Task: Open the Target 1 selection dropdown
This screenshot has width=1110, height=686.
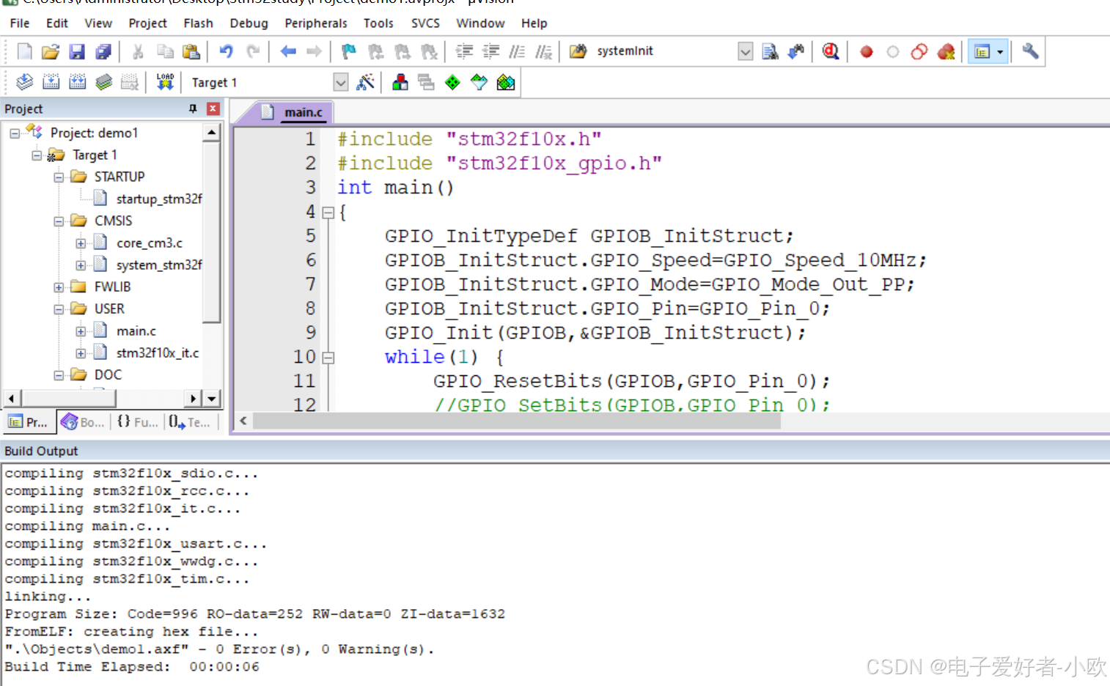Action: pyautogui.click(x=340, y=81)
